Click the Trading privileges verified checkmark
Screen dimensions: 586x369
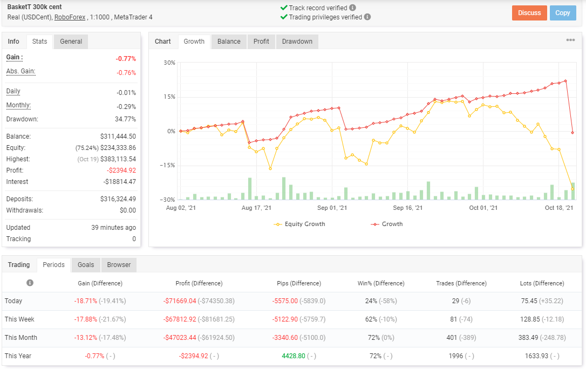(284, 17)
